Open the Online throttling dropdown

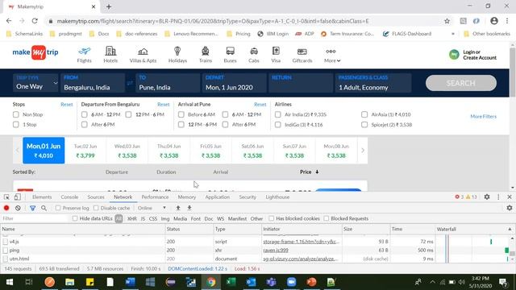tap(152, 208)
